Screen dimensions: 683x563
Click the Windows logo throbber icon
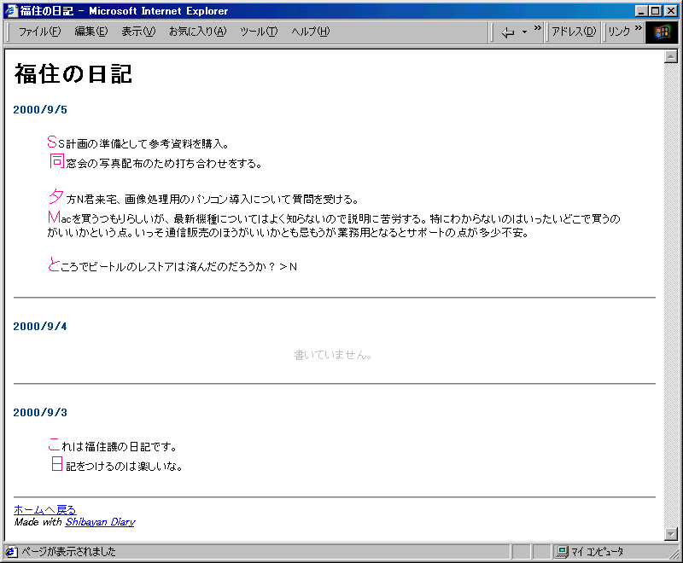click(663, 32)
